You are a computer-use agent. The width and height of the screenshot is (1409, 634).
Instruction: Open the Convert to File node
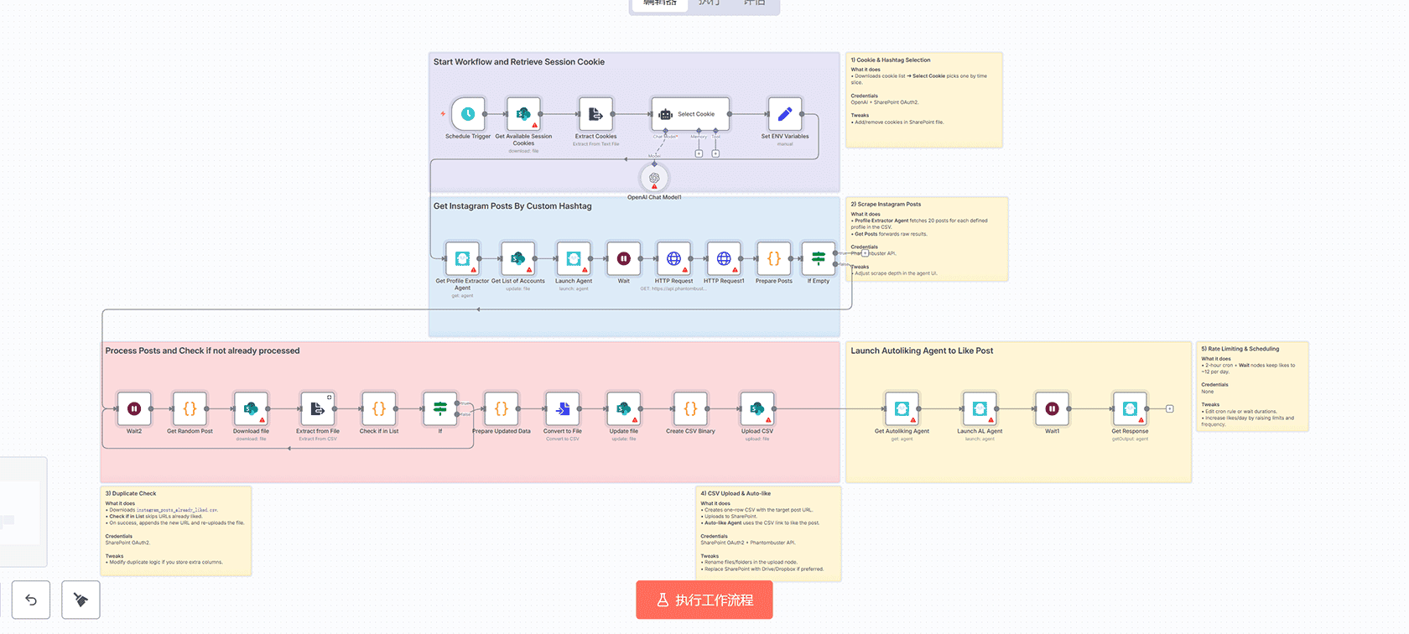tap(562, 409)
